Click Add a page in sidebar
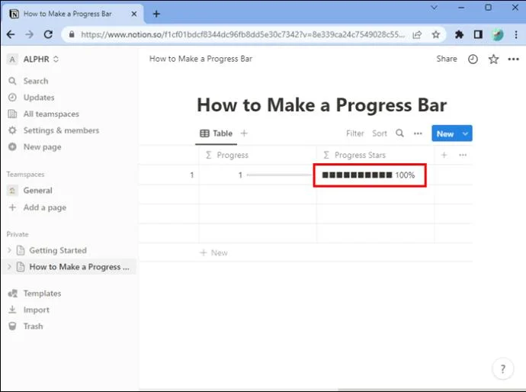Image resolution: width=526 pixels, height=392 pixels. click(x=45, y=207)
